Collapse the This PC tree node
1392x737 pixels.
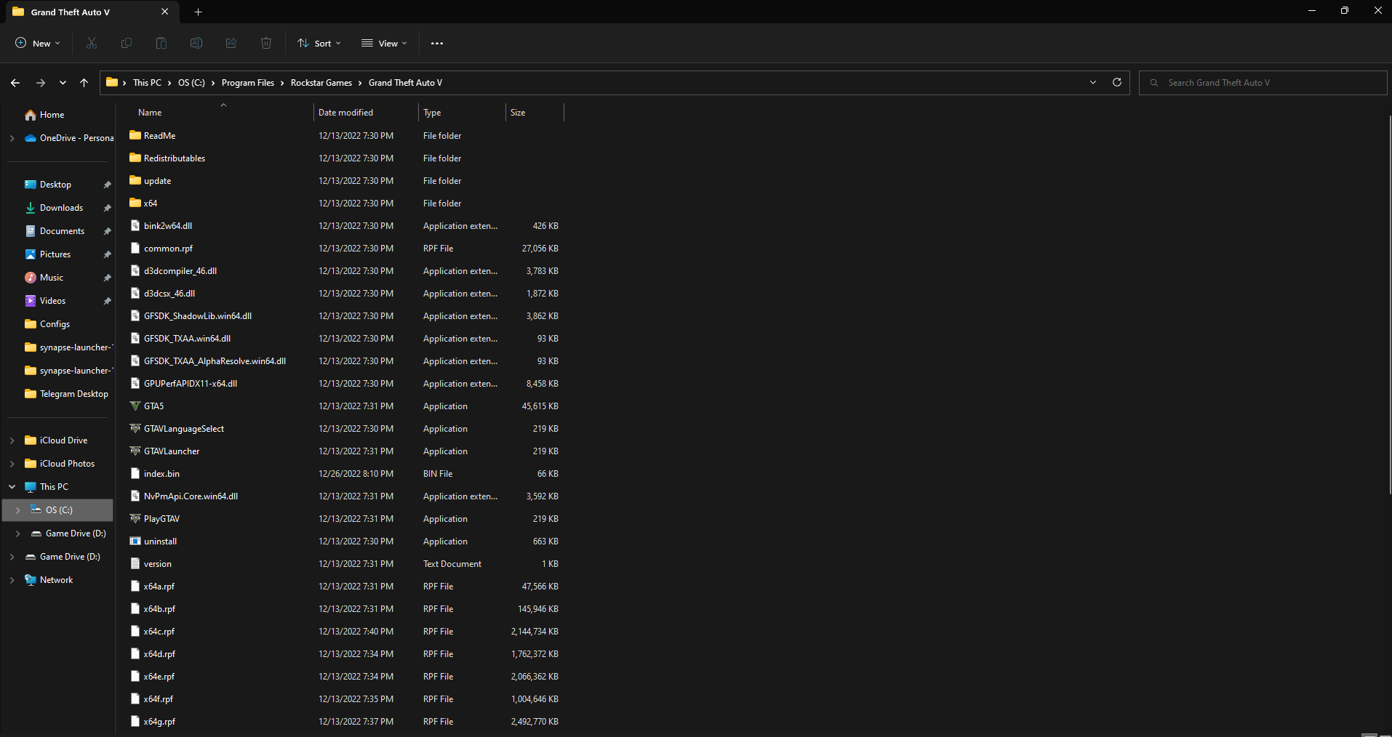(12, 487)
